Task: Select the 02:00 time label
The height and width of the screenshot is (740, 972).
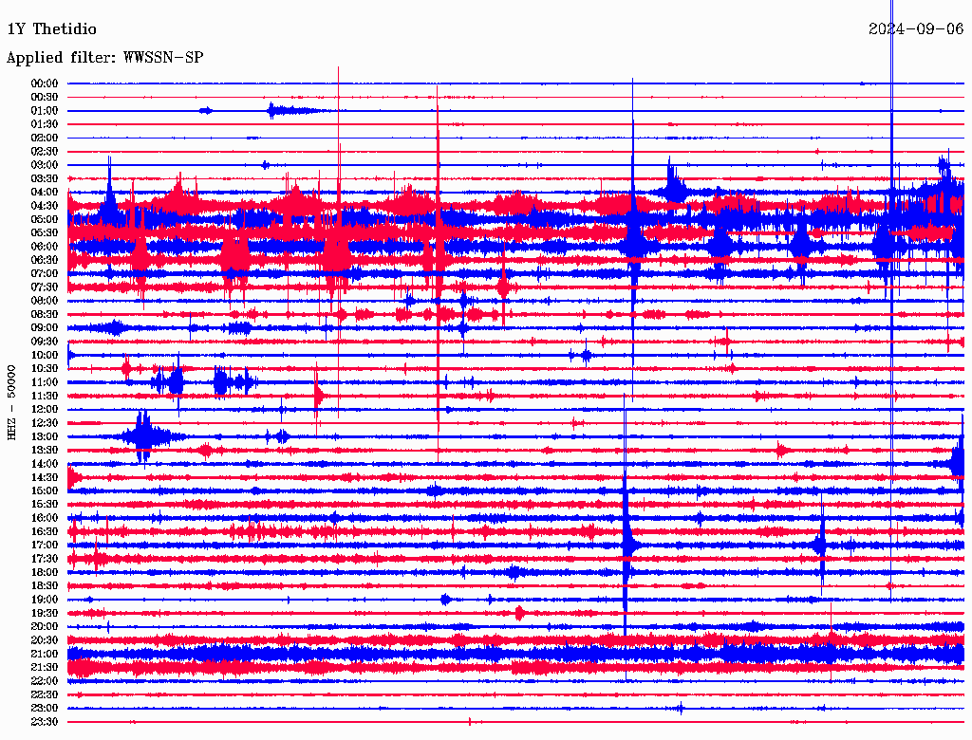Action: point(45,139)
